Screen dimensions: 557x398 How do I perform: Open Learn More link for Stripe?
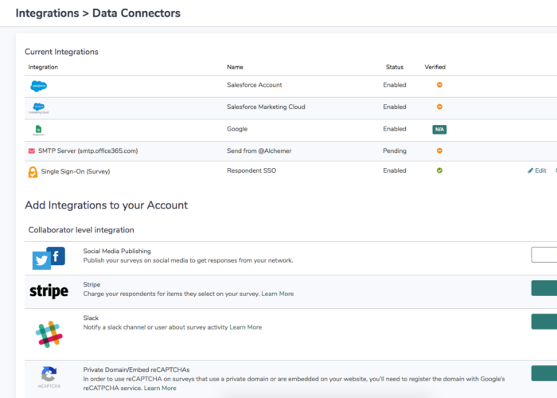(278, 294)
